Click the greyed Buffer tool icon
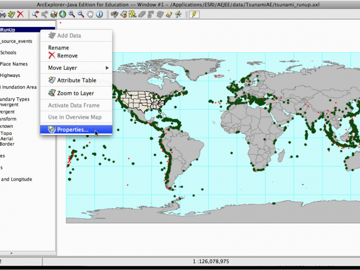360x270 pixels. click(x=151, y=14)
